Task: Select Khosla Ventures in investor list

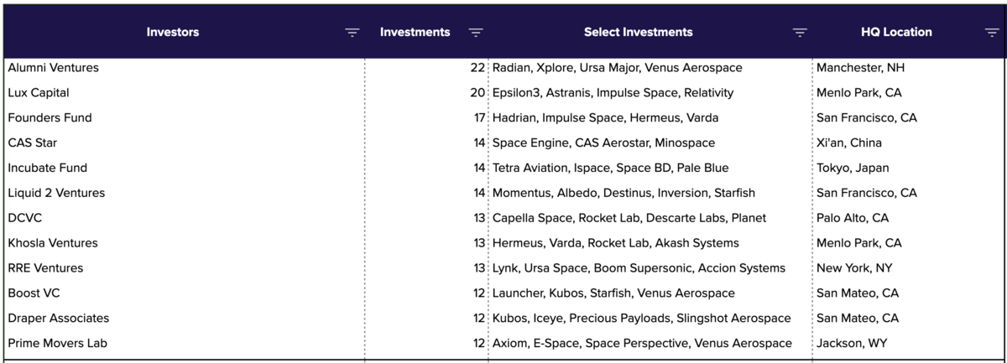Action: tap(53, 243)
